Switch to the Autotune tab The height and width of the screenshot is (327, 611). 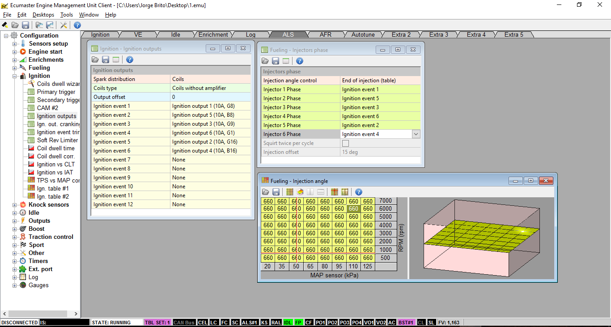click(x=363, y=34)
